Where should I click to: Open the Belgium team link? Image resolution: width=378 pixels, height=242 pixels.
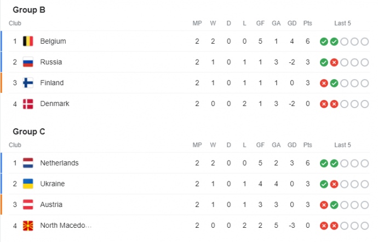(53, 42)
